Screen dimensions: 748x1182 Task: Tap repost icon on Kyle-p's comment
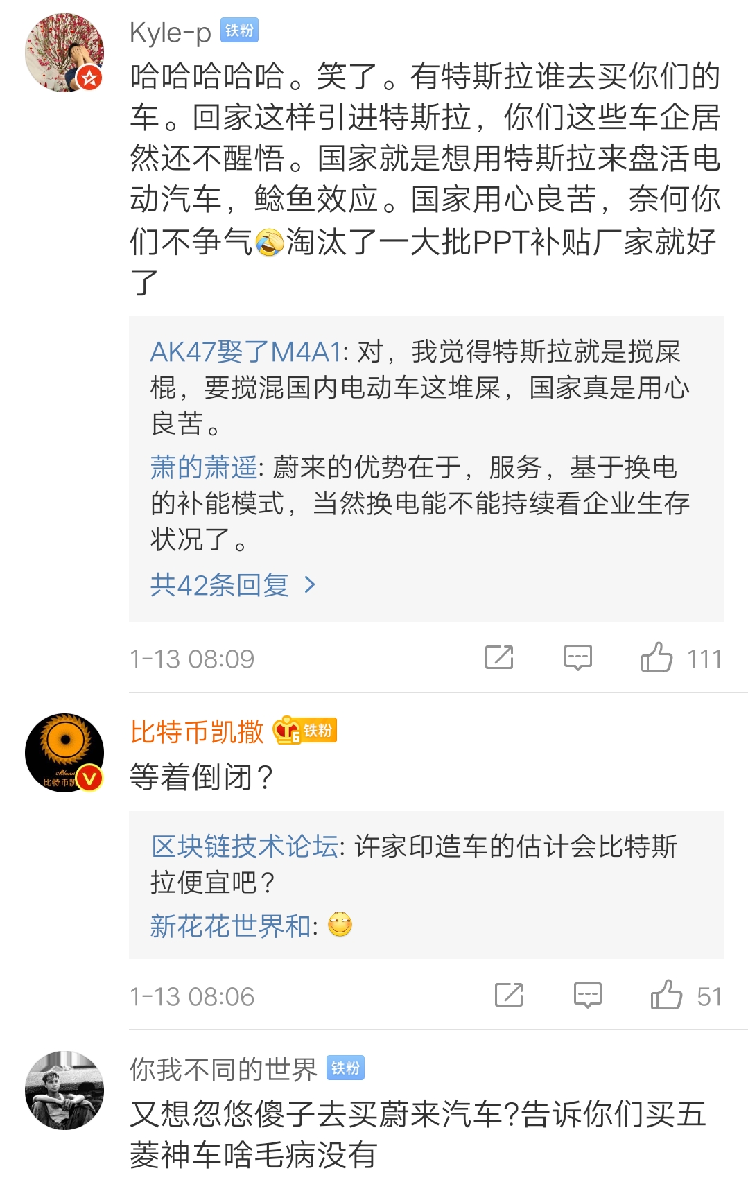(x=499, y=657)
